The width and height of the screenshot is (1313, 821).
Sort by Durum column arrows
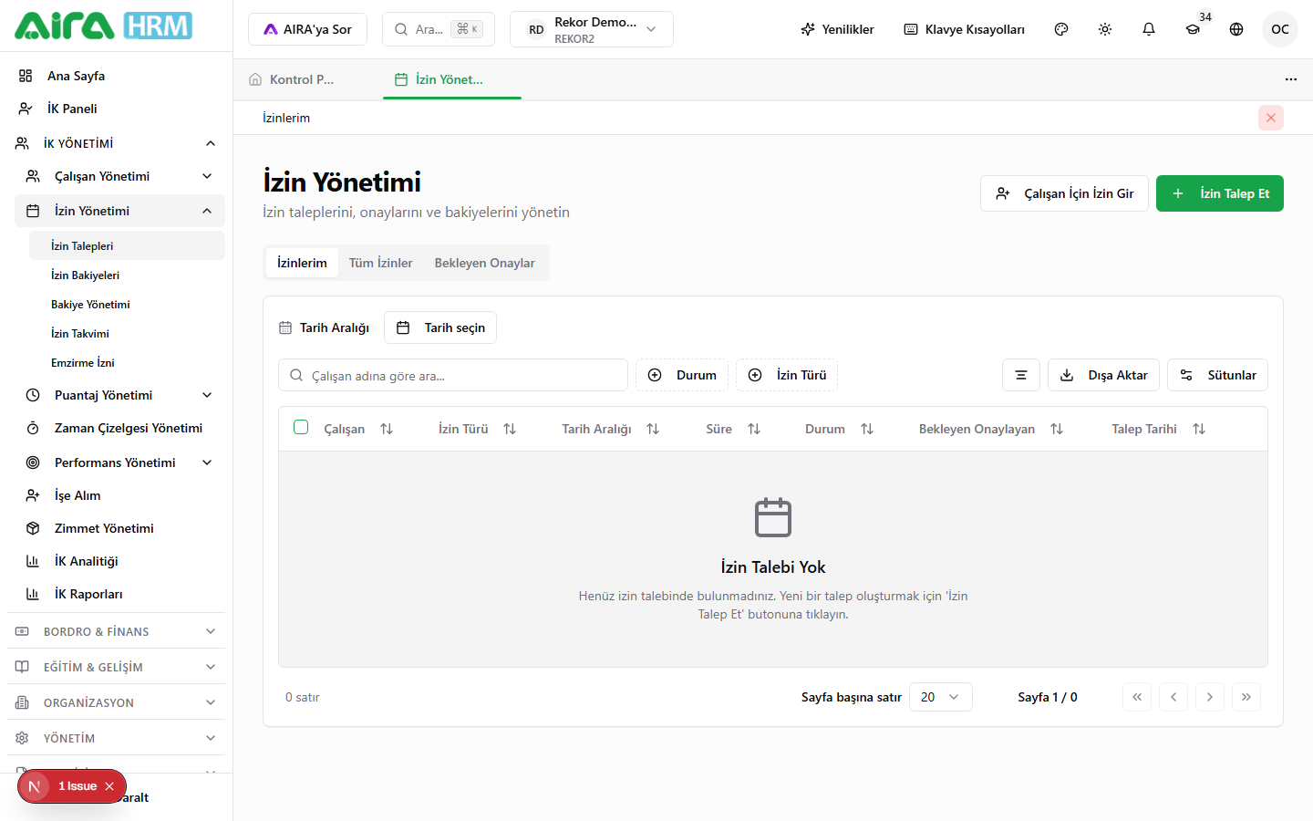(867, 429)
